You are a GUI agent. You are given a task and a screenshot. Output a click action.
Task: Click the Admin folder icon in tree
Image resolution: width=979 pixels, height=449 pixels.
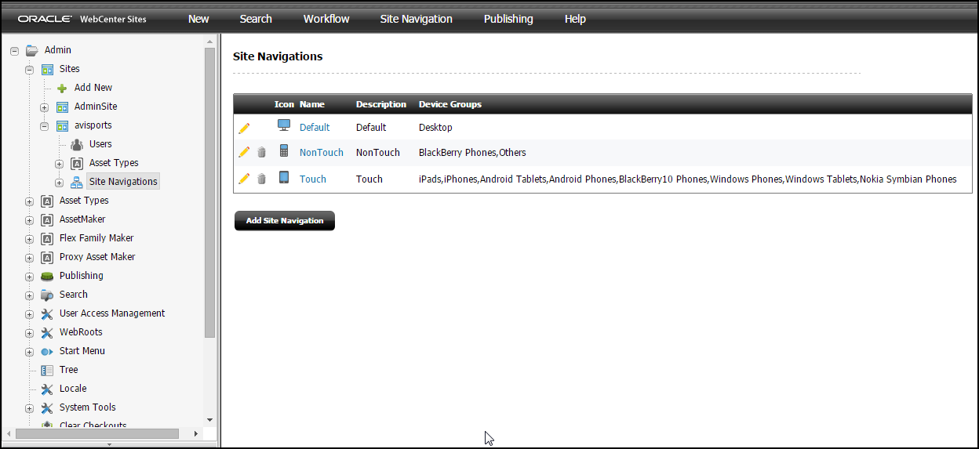pyautogui.click(x=32, y=50)
